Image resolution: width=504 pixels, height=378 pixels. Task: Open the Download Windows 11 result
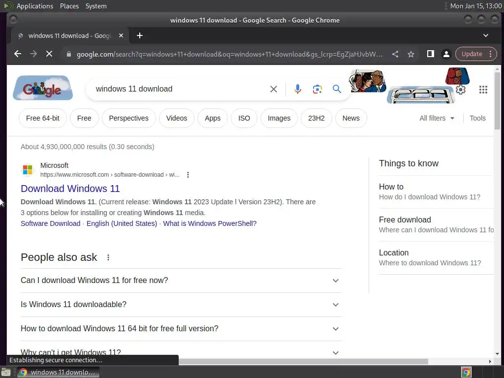point(70,189)
